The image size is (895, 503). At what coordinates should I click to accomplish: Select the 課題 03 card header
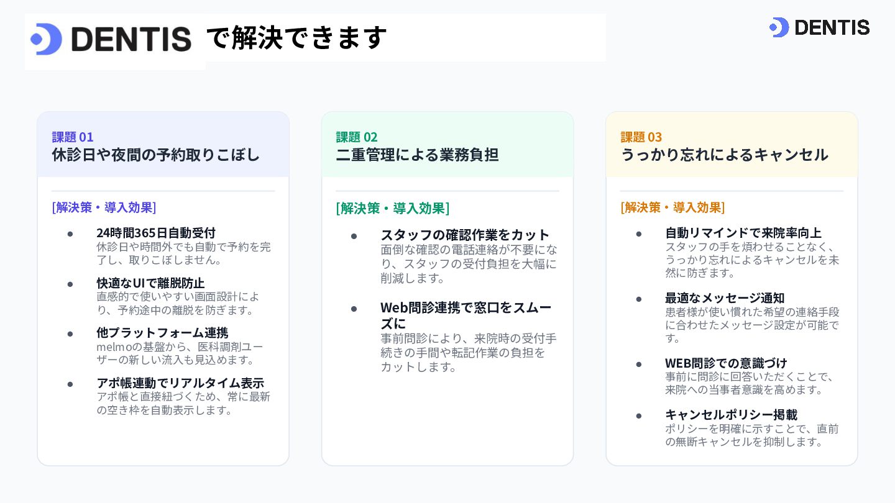point(732,145)
